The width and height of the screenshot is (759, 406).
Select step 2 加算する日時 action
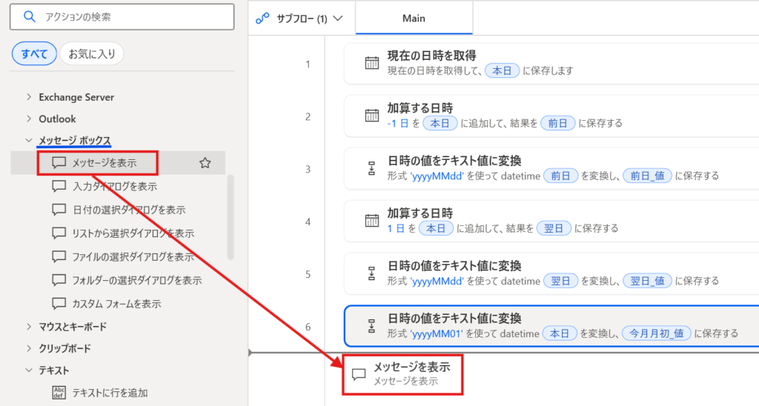tap(551, 116)
